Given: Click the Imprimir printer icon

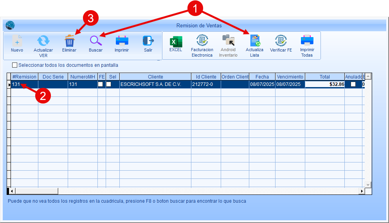Looking at the screenshot, I should coord(122,41).
